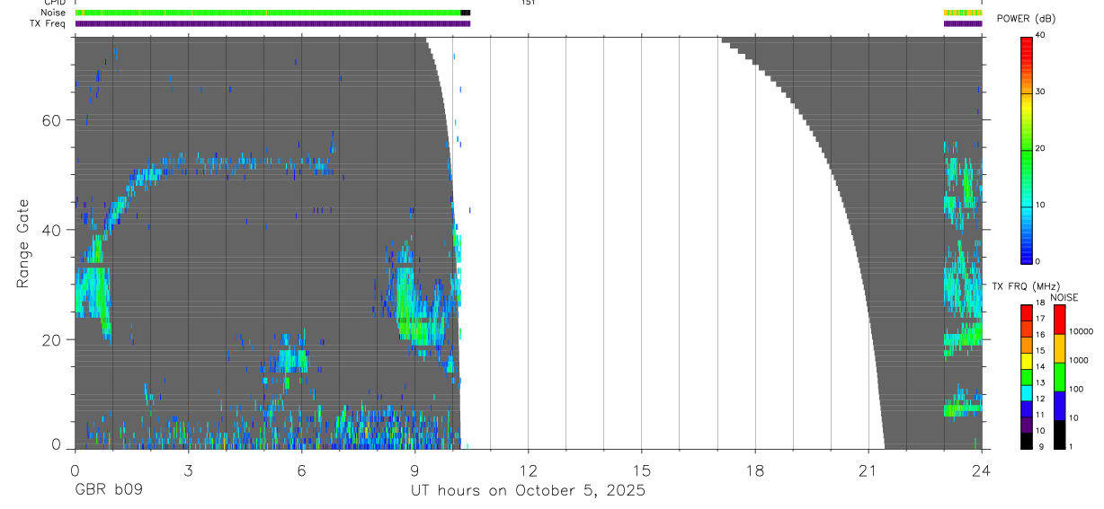Click x-axis tick label 18

tap(754, 470)
